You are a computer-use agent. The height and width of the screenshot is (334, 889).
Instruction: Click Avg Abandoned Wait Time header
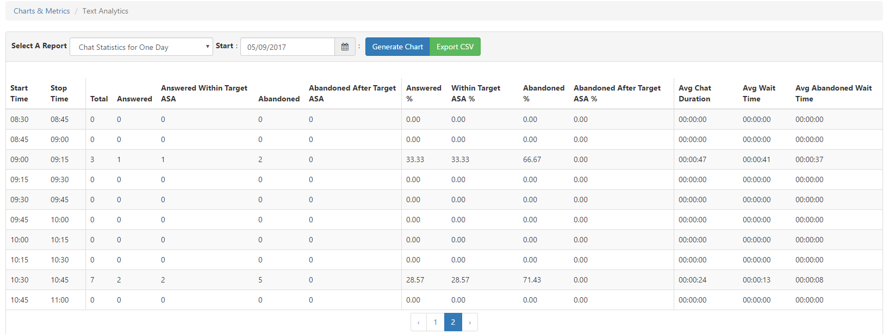pos(834,93)
